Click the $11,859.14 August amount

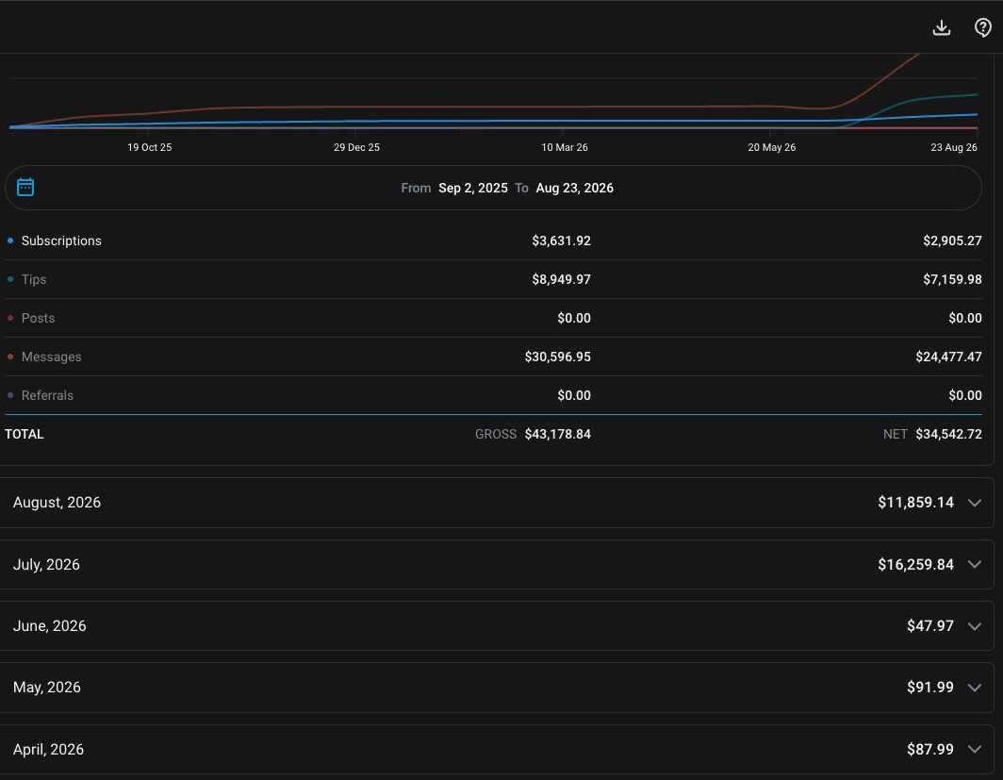(915, 503)
